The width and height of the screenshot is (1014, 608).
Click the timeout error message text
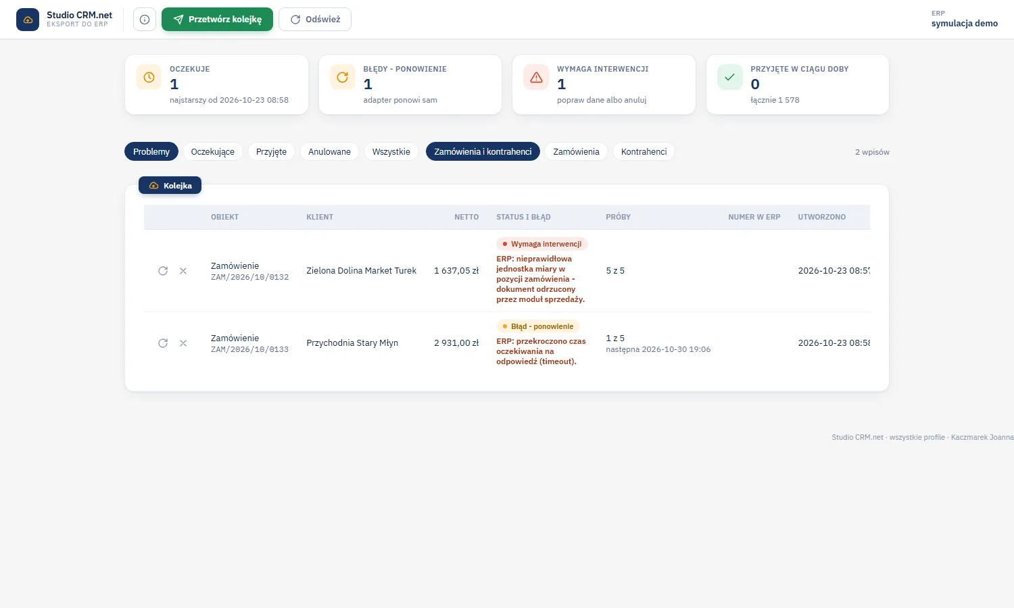[x=541, y=351]
